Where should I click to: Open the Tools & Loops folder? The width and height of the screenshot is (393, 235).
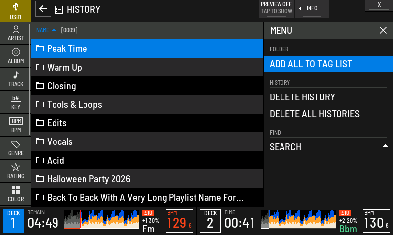[147, 104]
